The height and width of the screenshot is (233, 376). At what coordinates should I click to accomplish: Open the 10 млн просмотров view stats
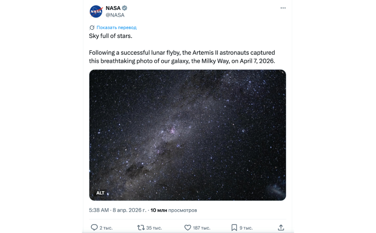pos(174,210)
